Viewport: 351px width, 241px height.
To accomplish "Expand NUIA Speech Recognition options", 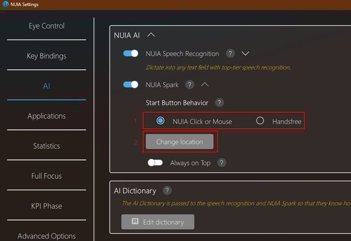I will click(245, 53).
